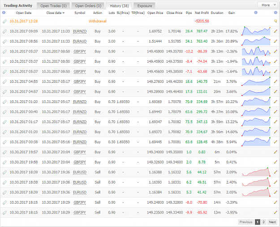280x227 pixels.
Task: Open EURAUD symbol link
Action: (80, 41)
